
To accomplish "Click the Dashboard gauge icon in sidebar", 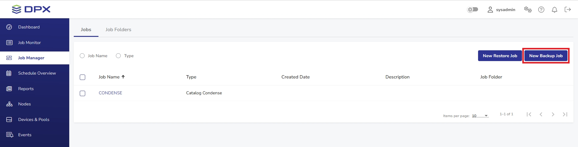I will 9,27.
